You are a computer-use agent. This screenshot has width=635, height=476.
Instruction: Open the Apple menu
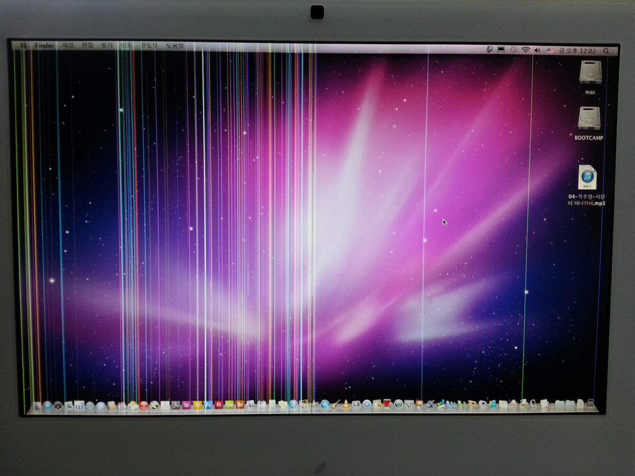24,46
